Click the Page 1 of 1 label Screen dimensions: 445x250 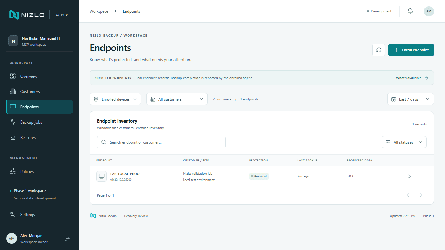coord(105,195)
